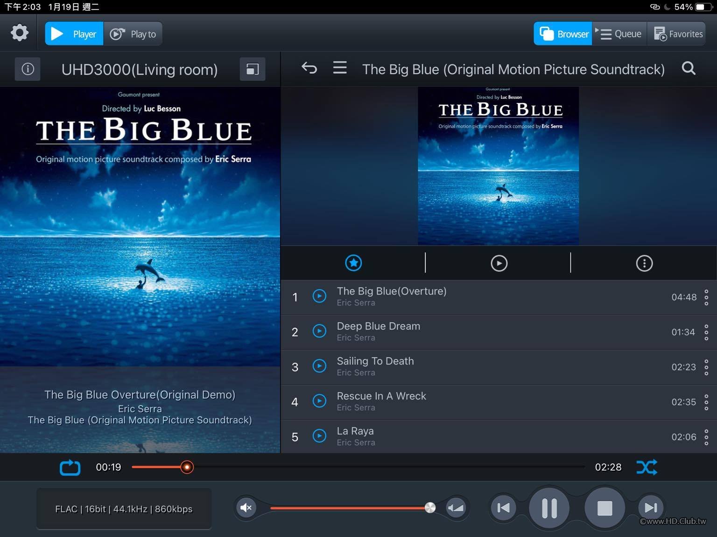
Task: Open the settings gear
Action: click(x=20, y=33)
